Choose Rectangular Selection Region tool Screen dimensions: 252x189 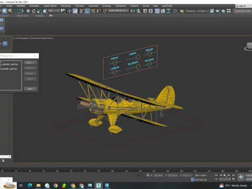tap(16, 11)
